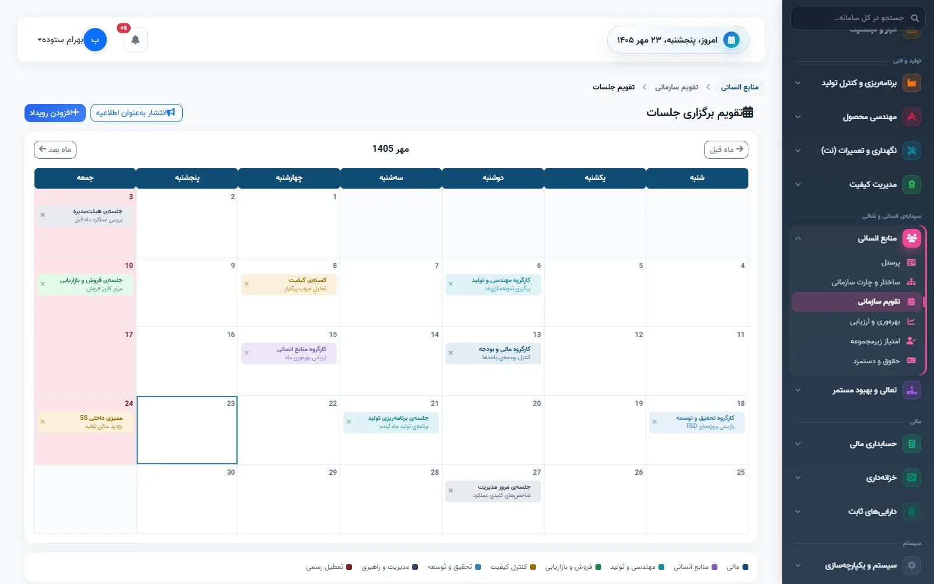Image resolution: width=934 pixels, height=584 pixels.
Task: Remove the کارگروه تحقیق و توسعه event
Action: click(x=654, y=422)
